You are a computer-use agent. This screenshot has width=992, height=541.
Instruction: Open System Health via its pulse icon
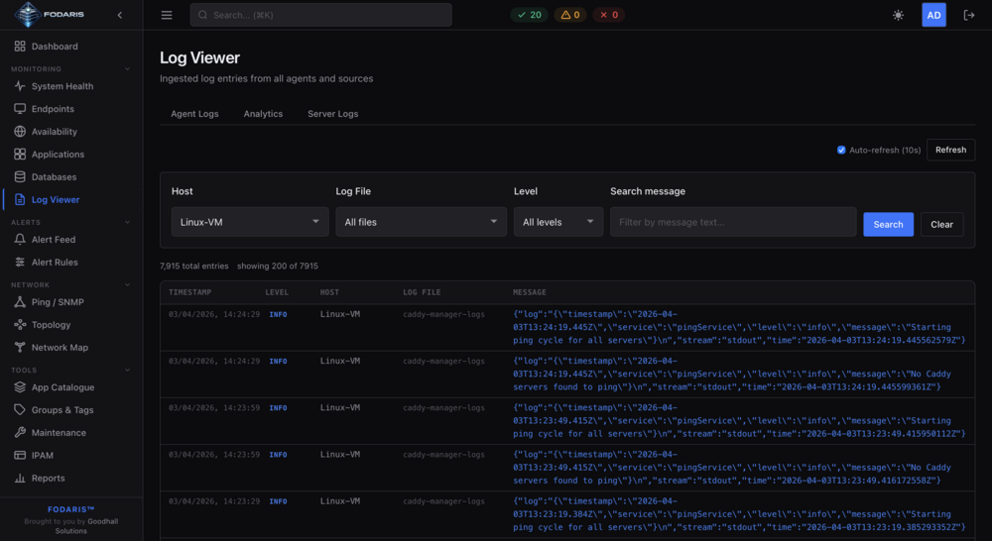20,86
